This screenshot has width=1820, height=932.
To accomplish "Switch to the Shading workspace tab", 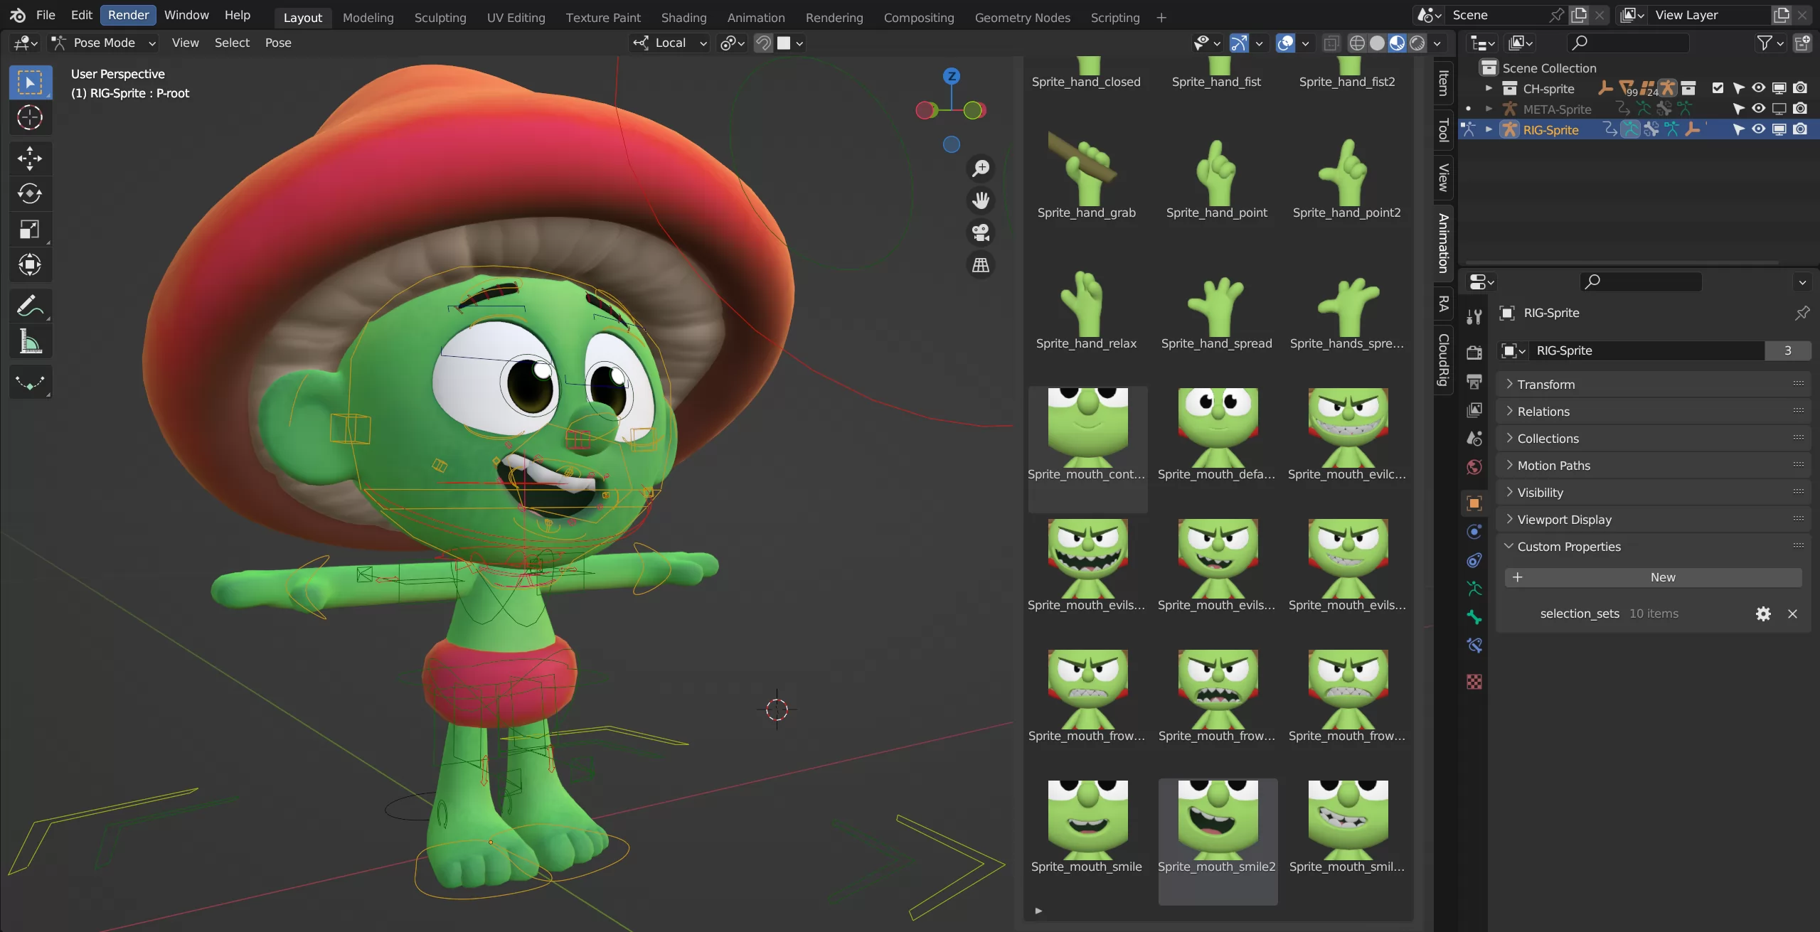I will click(683, 17).
